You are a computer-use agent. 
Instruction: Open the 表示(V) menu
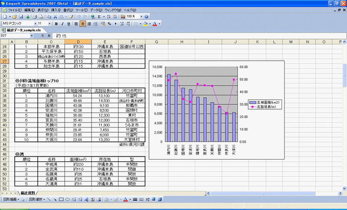click(43, 10)
